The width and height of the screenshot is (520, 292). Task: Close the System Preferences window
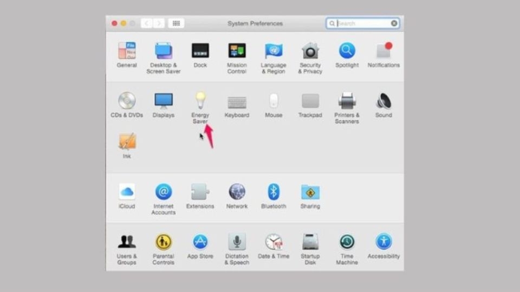114,23
